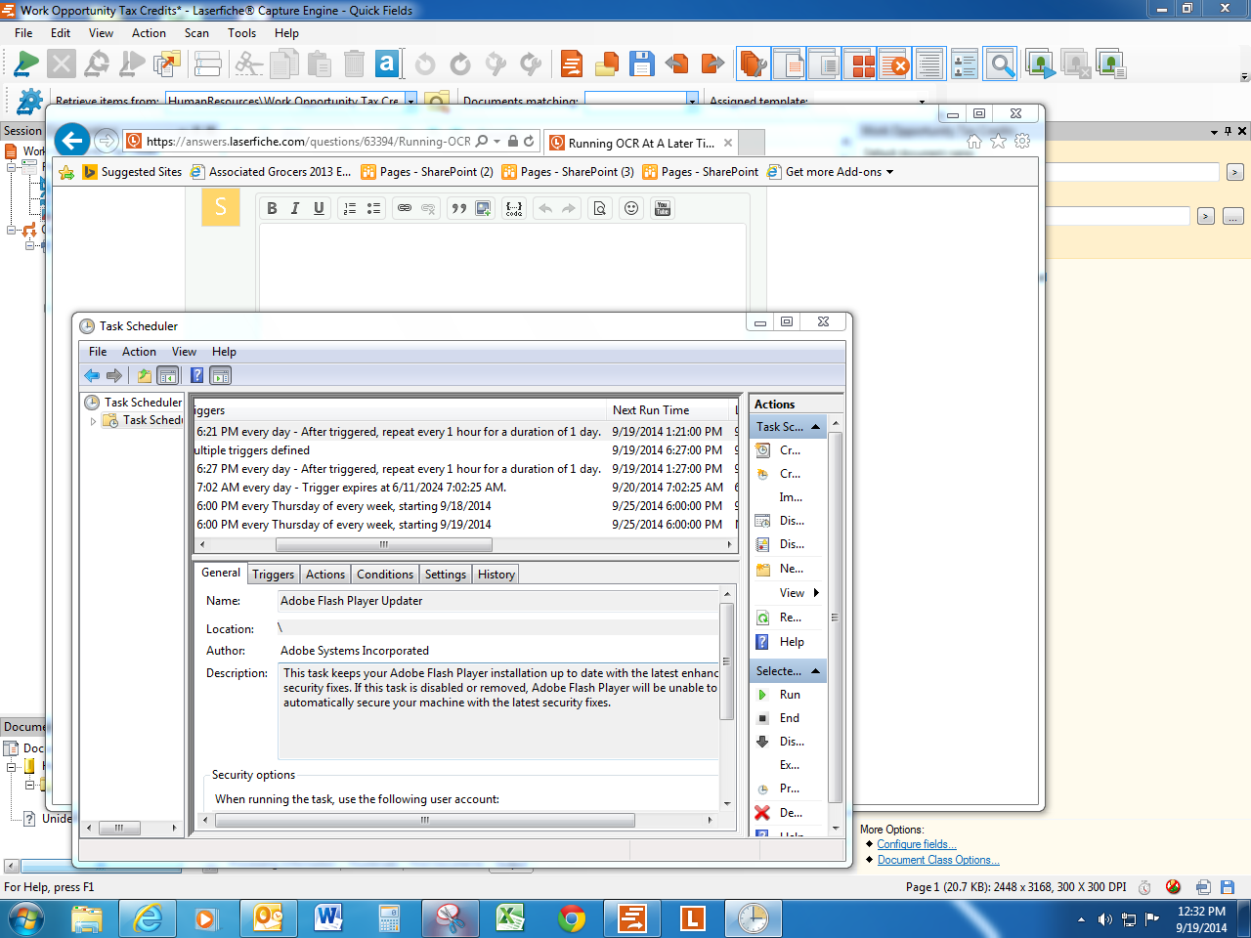Toggle bold formatting in the editor
Viewport: 1251px width, 938px height.
tap(272, 208)
